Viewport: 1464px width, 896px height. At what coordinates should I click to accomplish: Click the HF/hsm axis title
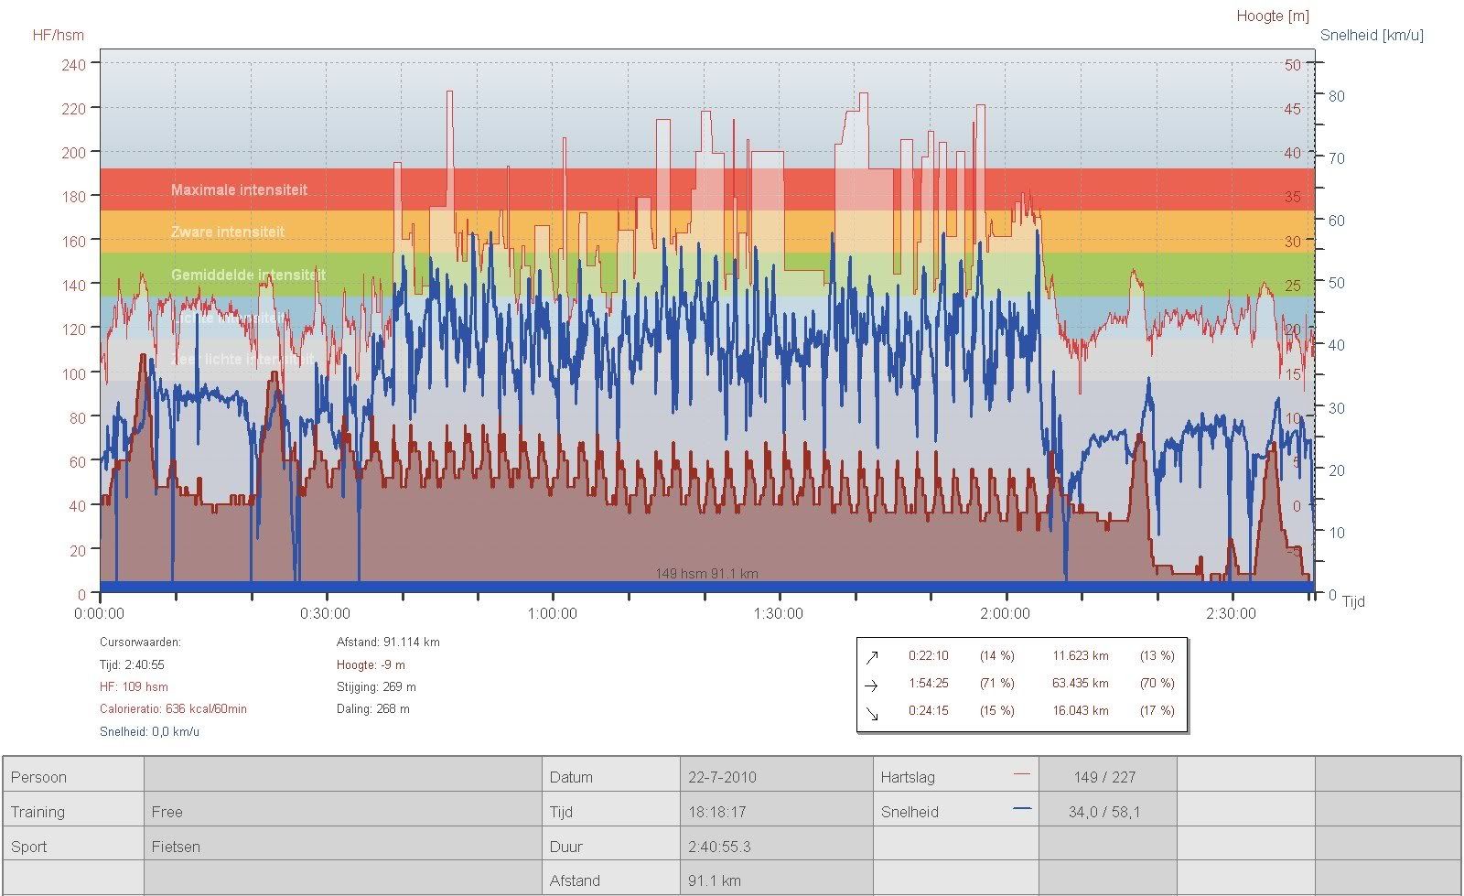tap(58, 36)
